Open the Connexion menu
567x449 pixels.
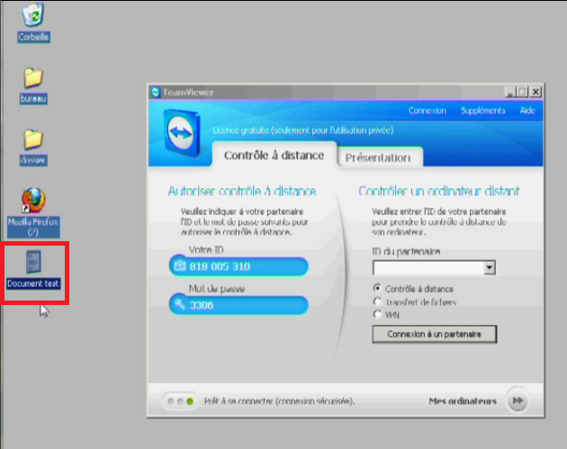[427, 111]
